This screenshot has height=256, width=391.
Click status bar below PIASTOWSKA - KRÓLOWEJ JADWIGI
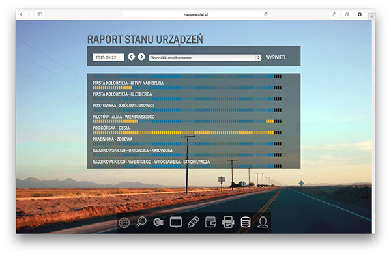coord(187,110)
